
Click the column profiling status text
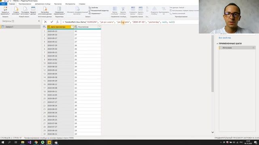[x=49, y=138]
